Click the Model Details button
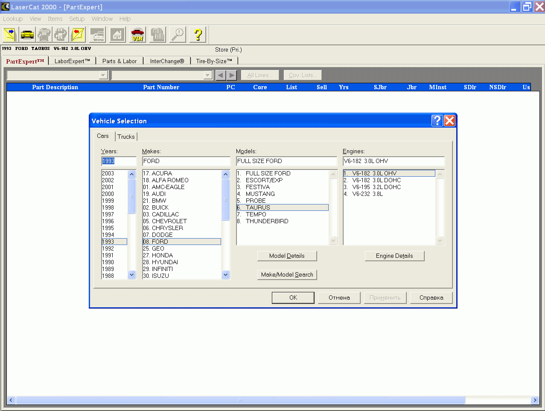The width and height of the screenshot is (545, 411). click(x=287, y=256)
